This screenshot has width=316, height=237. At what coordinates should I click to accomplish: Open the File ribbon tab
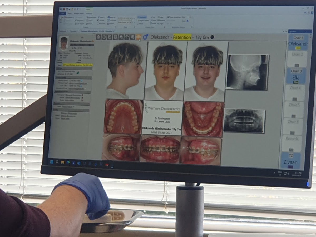tap(62, 13)
